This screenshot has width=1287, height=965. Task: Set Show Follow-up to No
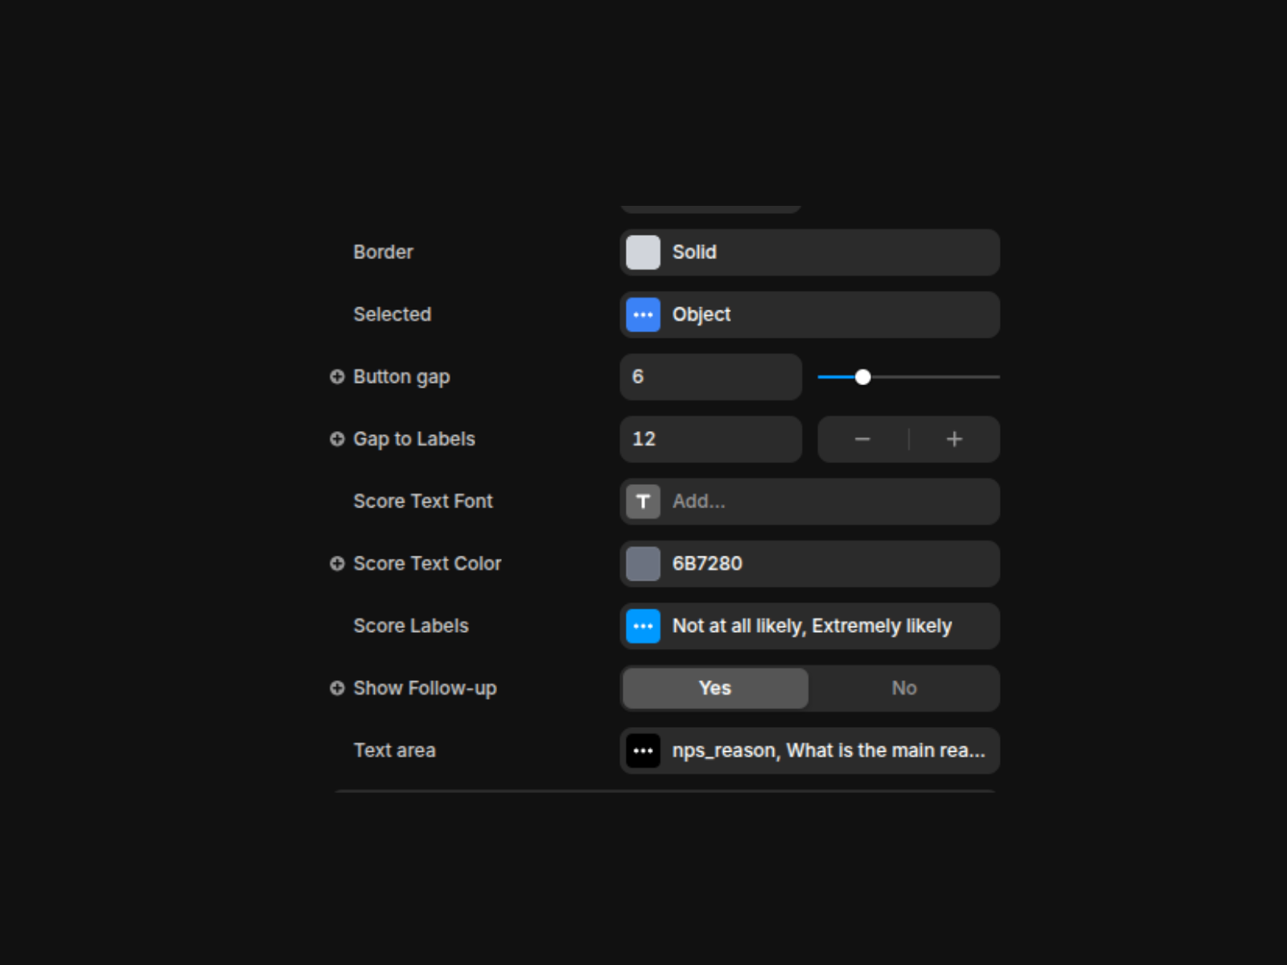(x=903, y=688)
